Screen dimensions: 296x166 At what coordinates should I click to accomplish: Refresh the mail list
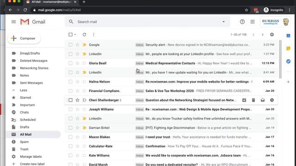coord(84,35)
